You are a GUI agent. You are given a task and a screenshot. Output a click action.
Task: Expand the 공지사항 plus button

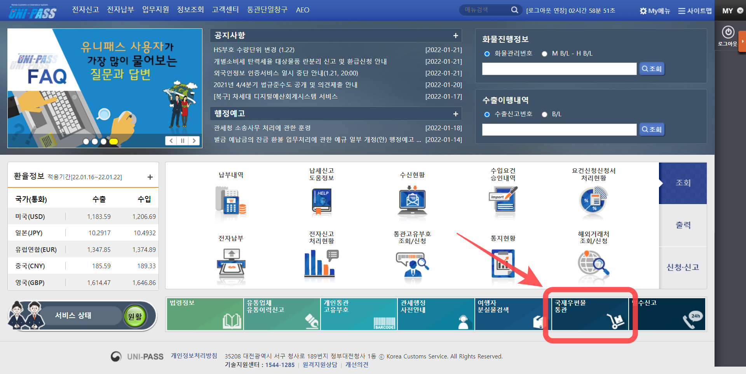point(455,36)
